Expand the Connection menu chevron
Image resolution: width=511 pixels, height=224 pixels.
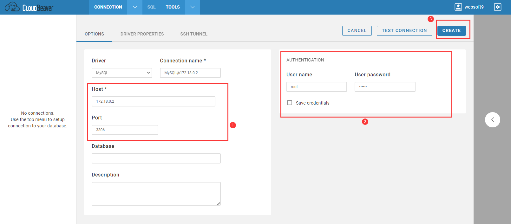coord(135,7)
